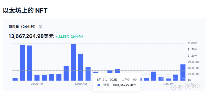Click the 22.55%（24小时）change text
The height and width of the screenshot is (93, 206).
(x=71, y=37)
